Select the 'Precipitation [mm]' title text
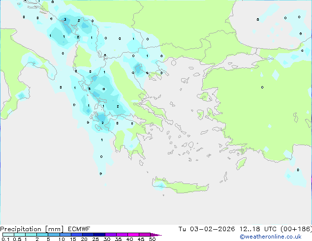Viewport: 312px width, 241px height. click(x=32, y=229)
